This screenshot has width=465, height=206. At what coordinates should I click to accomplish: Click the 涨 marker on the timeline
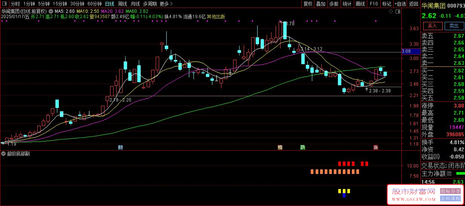pos(375,147)
